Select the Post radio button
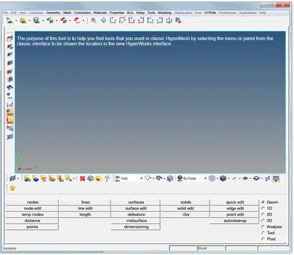 point(263,239)
